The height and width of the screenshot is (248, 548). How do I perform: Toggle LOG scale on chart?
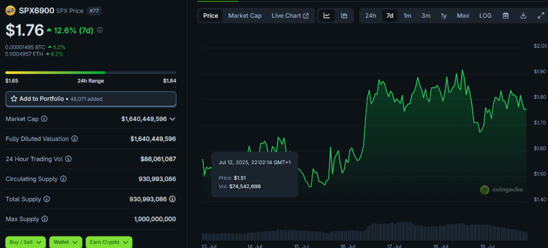click(x=485, y=16)
